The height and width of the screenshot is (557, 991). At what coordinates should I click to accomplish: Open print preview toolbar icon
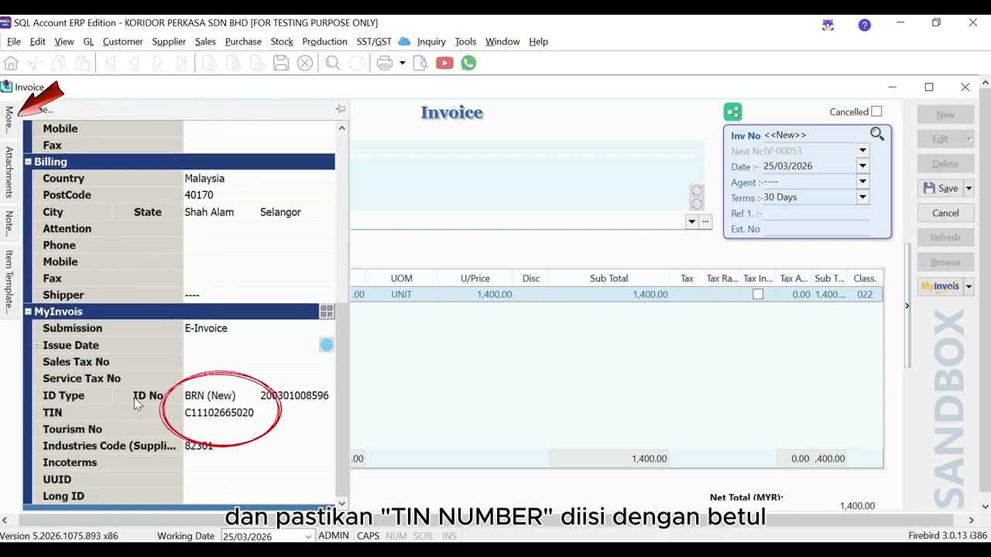pos(420,63)
